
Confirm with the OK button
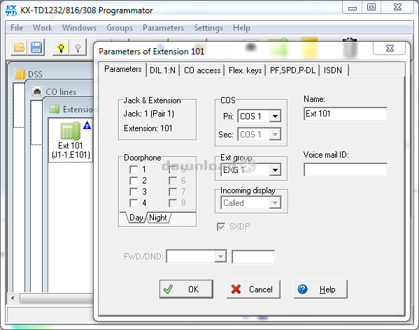(x=186, y=290)
